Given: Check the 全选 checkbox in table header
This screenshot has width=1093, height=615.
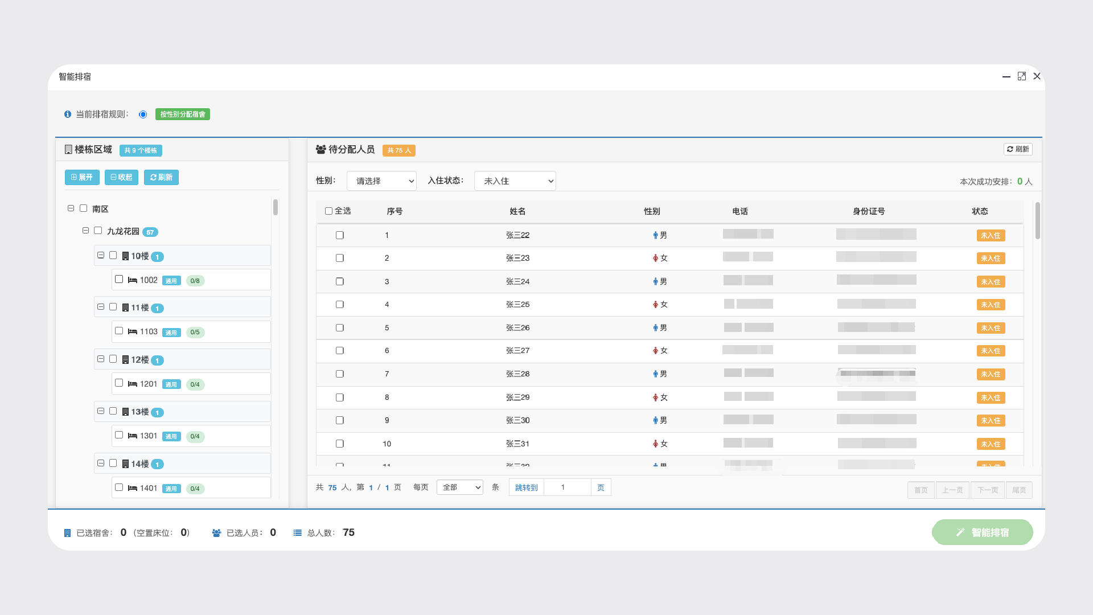Looking at the screenshot, I should coord(328,211).
